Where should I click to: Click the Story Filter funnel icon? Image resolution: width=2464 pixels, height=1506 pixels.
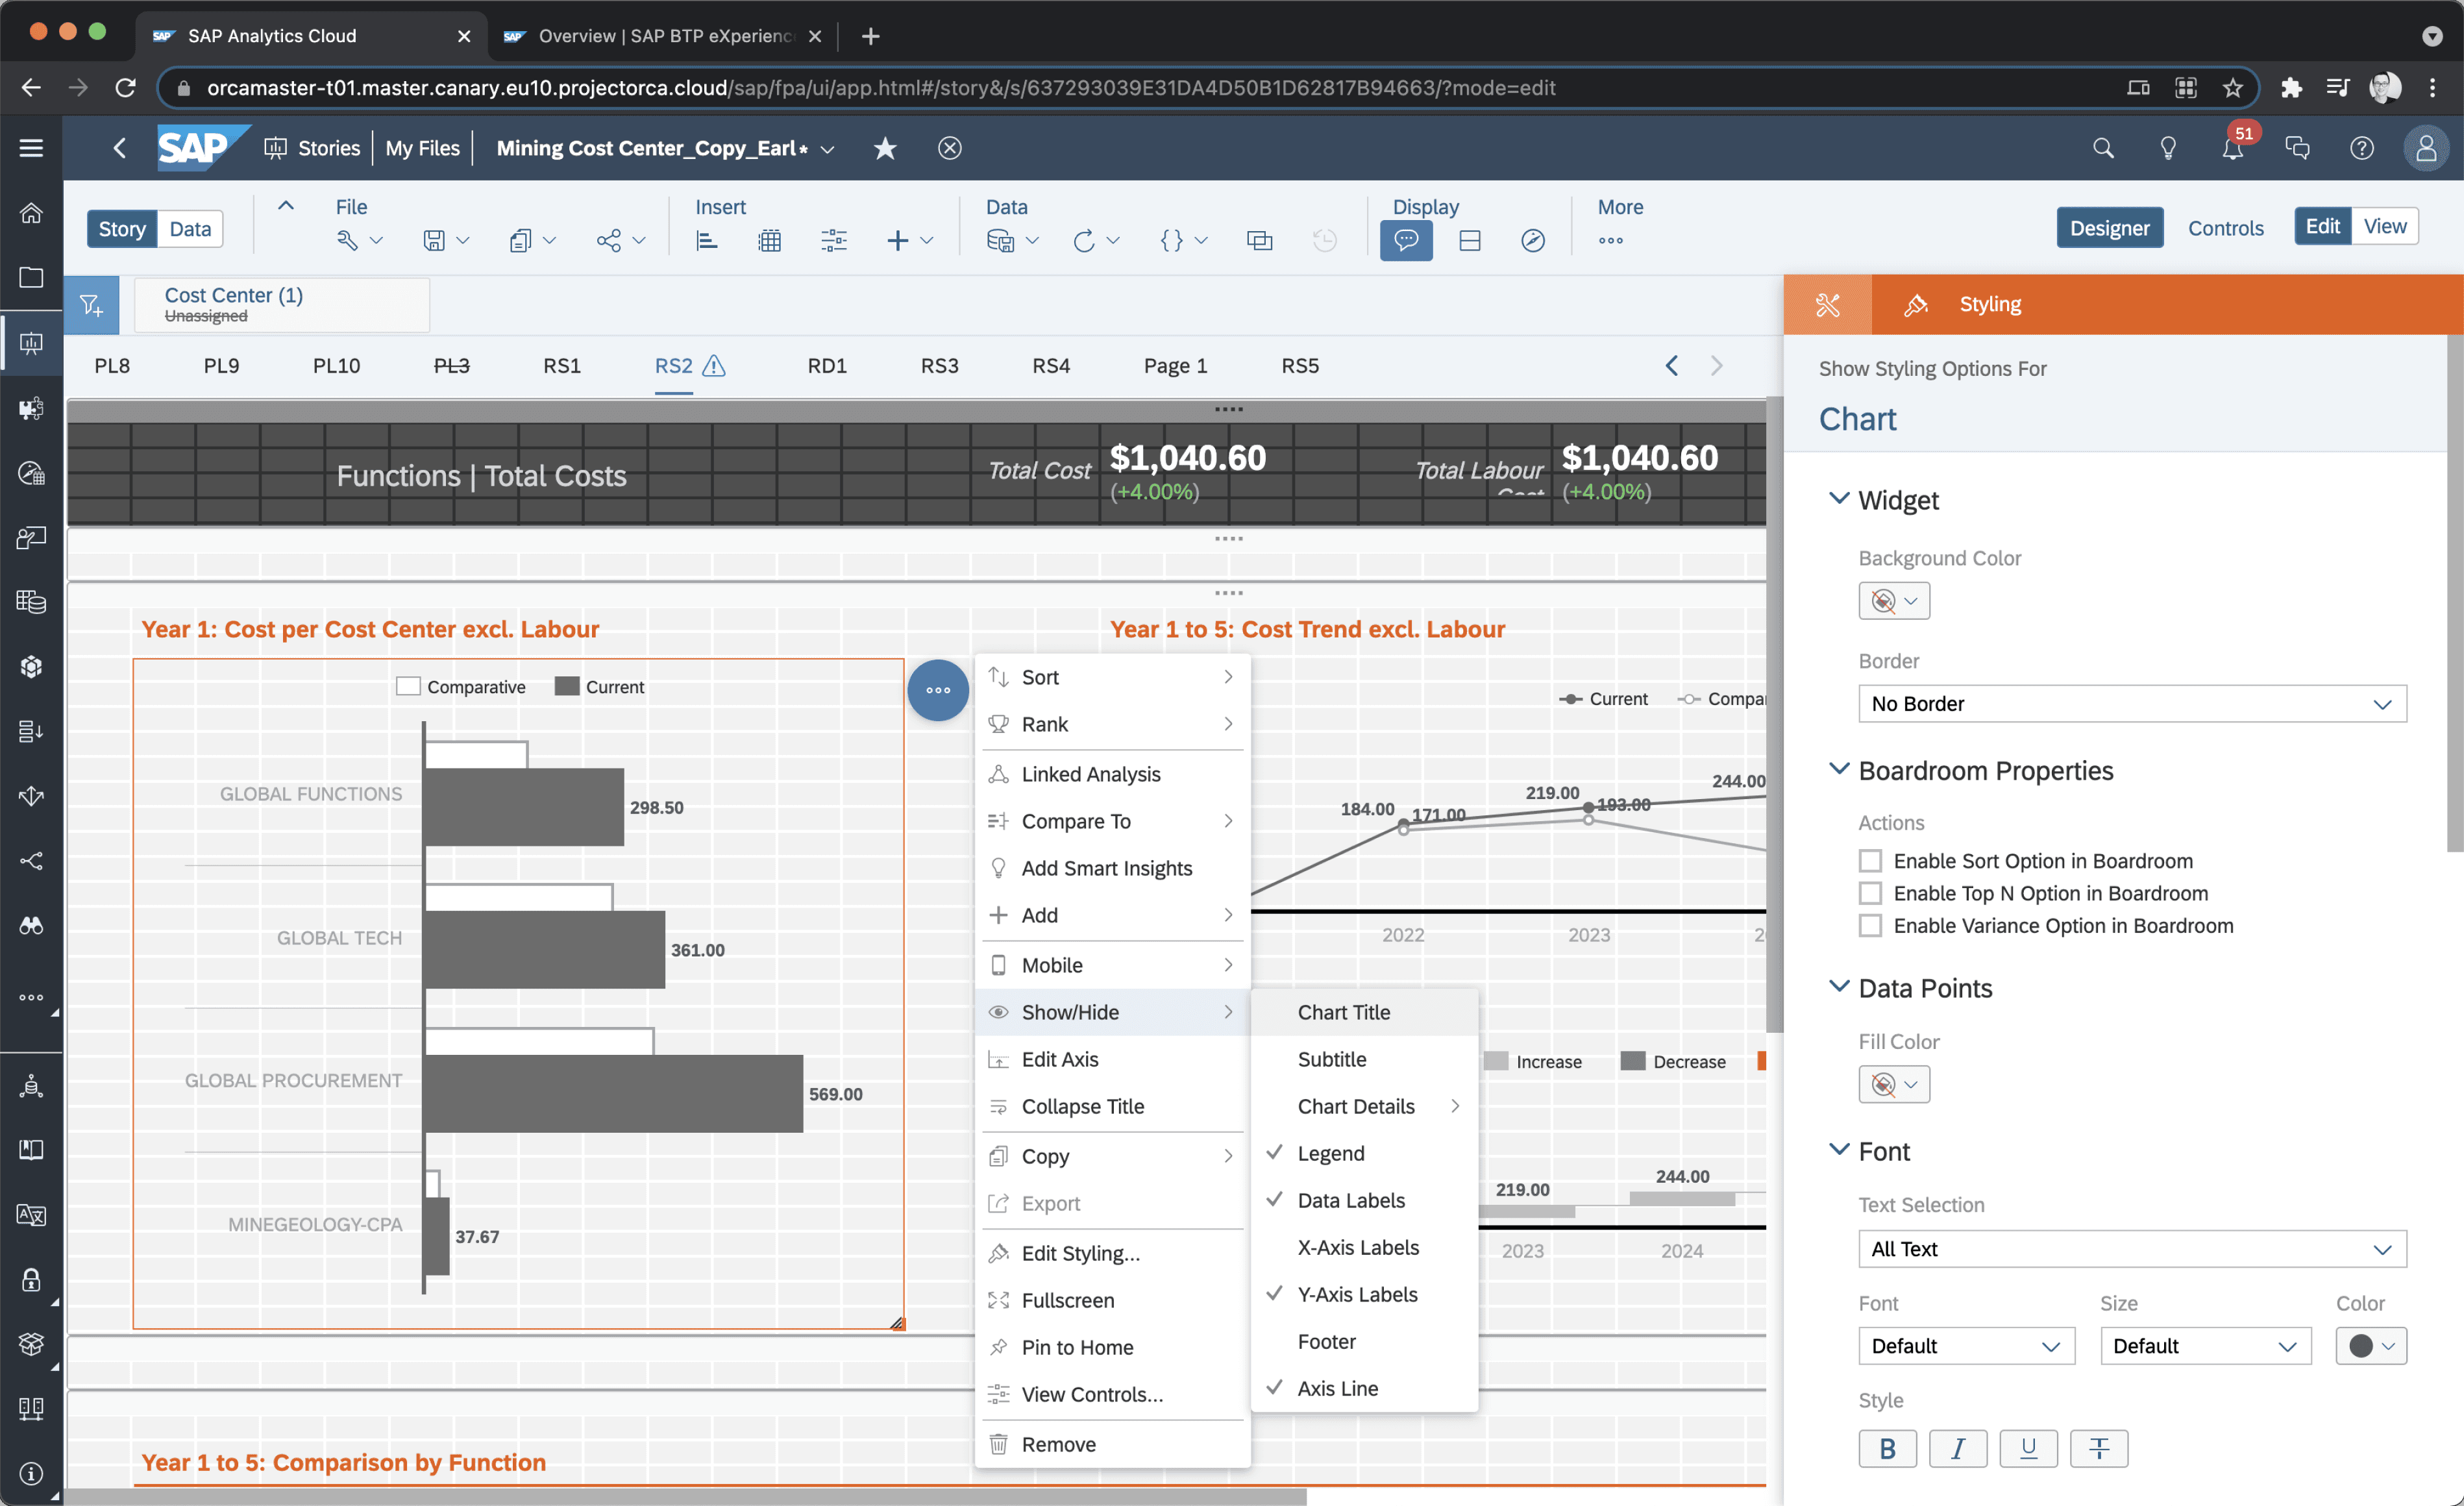91,305
